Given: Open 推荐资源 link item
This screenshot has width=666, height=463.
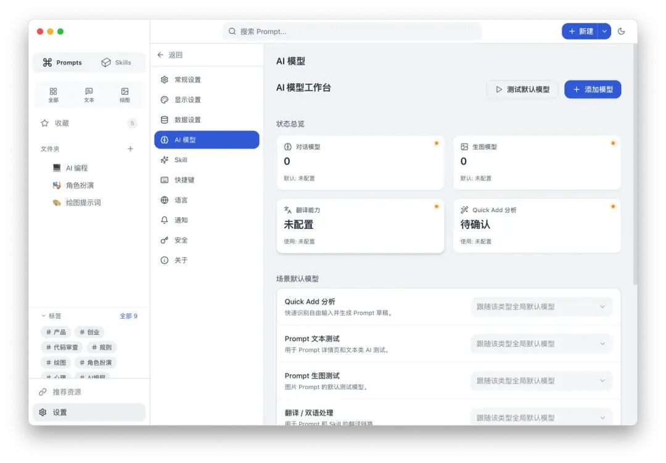Looking at the screenshot, I should pyautogui.click(x=89, y=392).
